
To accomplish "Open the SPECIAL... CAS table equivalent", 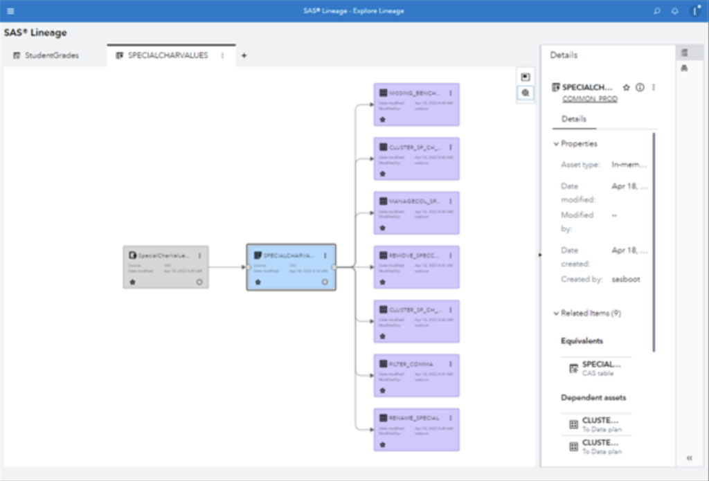I will pyautogui.click(x=596, y=368).
